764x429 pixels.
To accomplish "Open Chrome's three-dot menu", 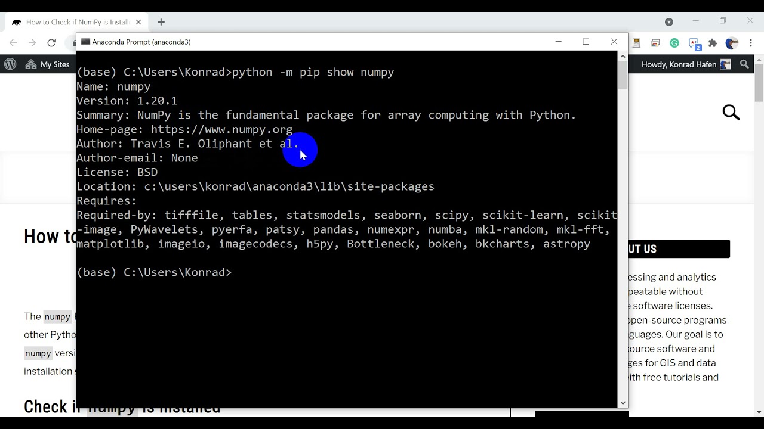I will pos(750,43).
